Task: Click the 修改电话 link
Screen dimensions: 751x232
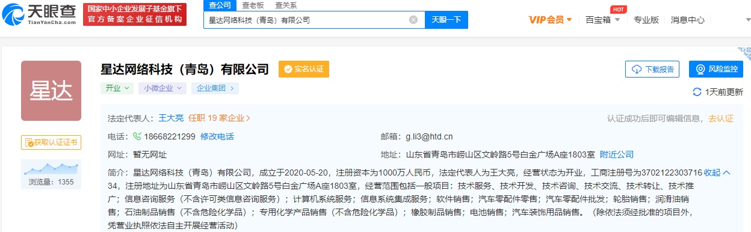Action: pos(217,136)
